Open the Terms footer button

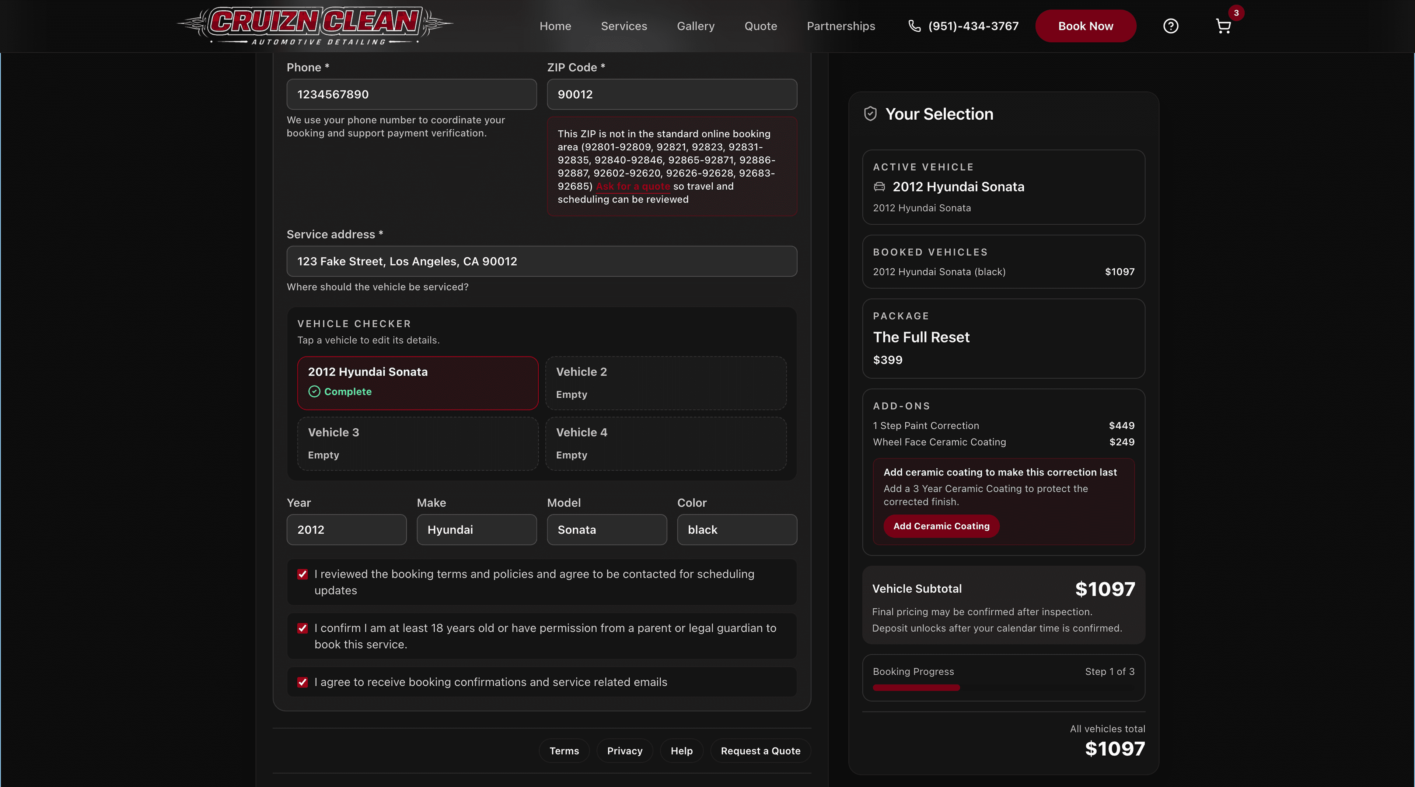pyautogui.click(x=564, y=751)
